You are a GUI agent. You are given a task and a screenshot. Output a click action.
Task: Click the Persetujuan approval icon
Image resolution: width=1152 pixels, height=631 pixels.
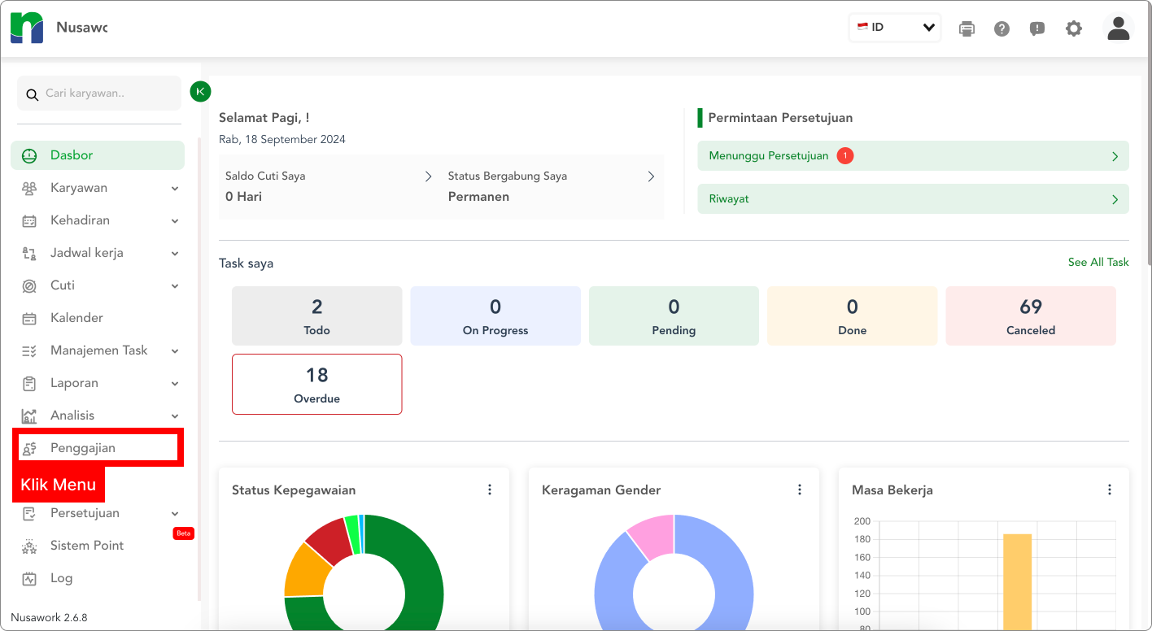(29, 513)
